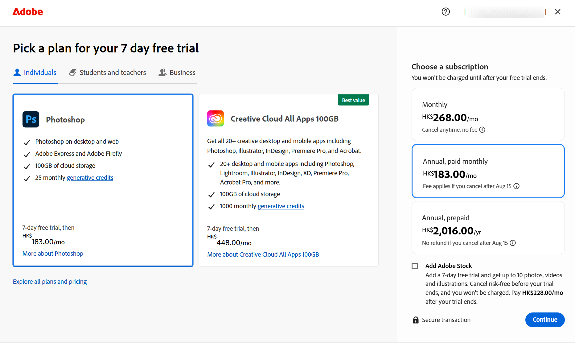Screen dimensions: 575x343
Task: Click the Adobe Express and Firefly checkmark
Action: pos(27,154)
